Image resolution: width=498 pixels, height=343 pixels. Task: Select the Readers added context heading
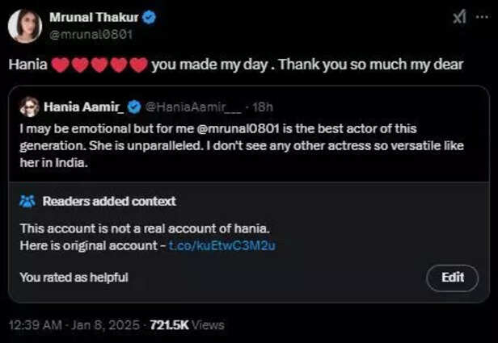tap(108, 201)
